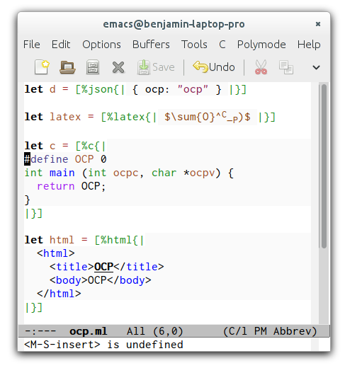345x368 pixels.
Task: Click the file drawer icon in the toolbar
Action: [93, 67]
